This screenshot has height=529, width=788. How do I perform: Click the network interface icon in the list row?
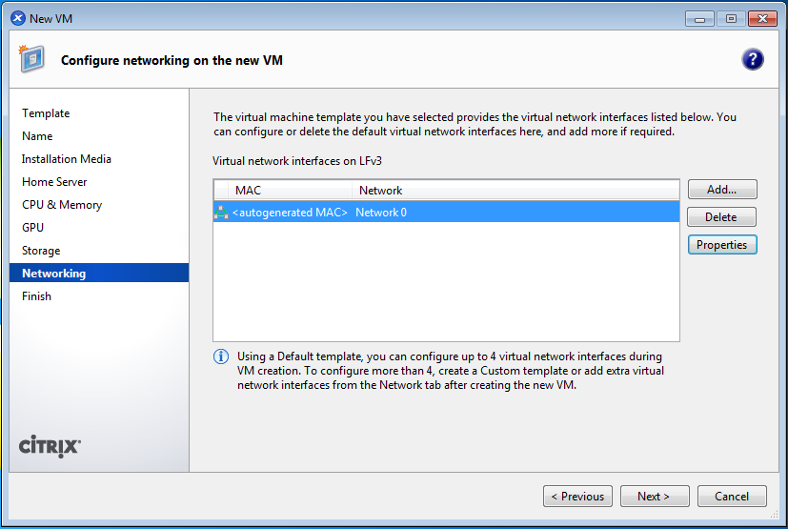[x=221, y=213]
